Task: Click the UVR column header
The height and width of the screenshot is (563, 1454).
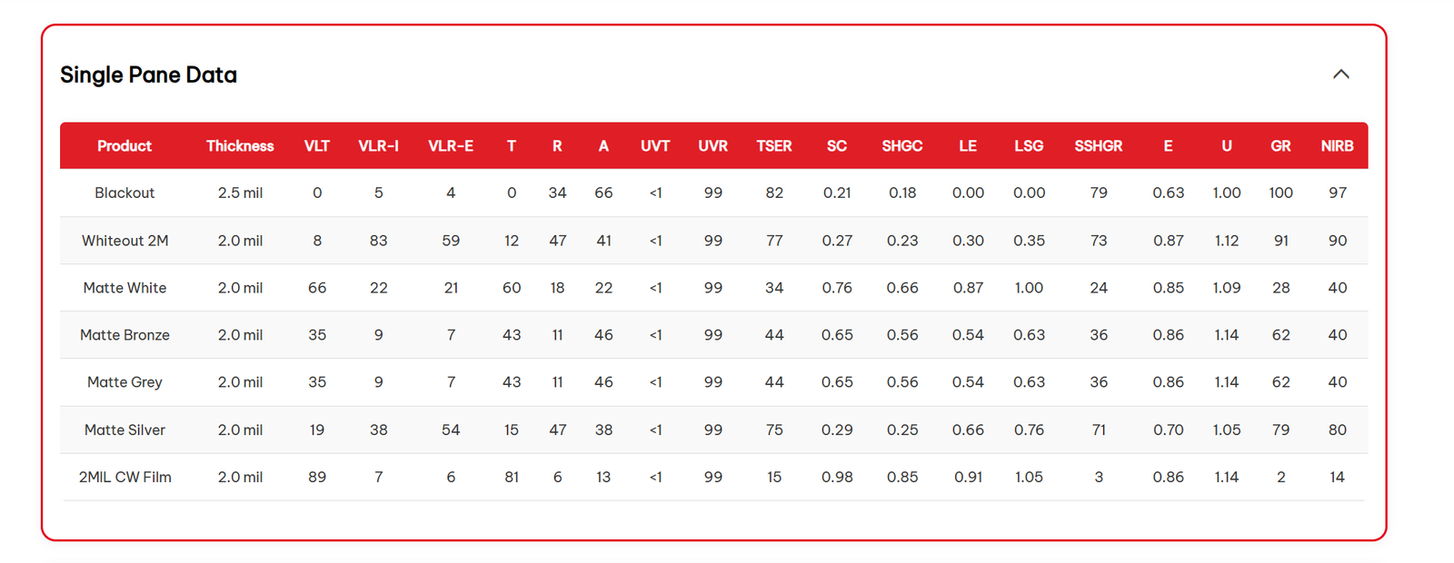Action: [712, 146]
